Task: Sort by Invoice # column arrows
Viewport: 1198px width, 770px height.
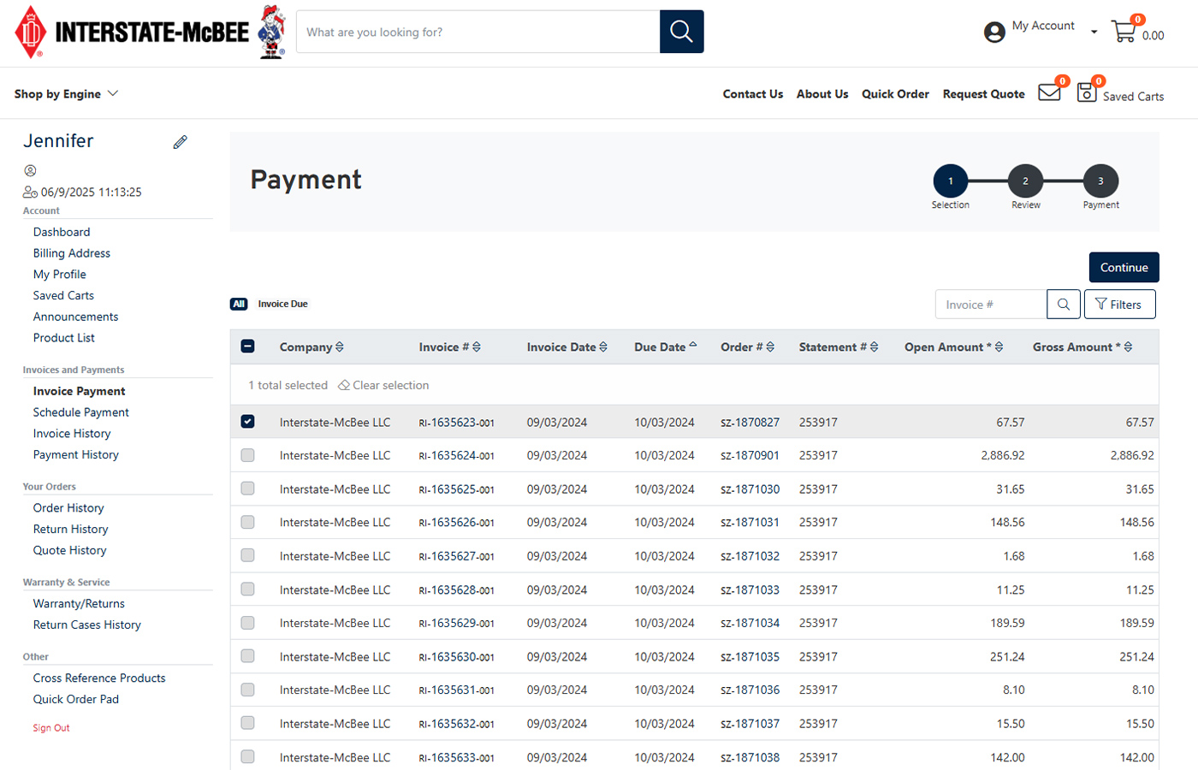Action: (x=477, y=347)
